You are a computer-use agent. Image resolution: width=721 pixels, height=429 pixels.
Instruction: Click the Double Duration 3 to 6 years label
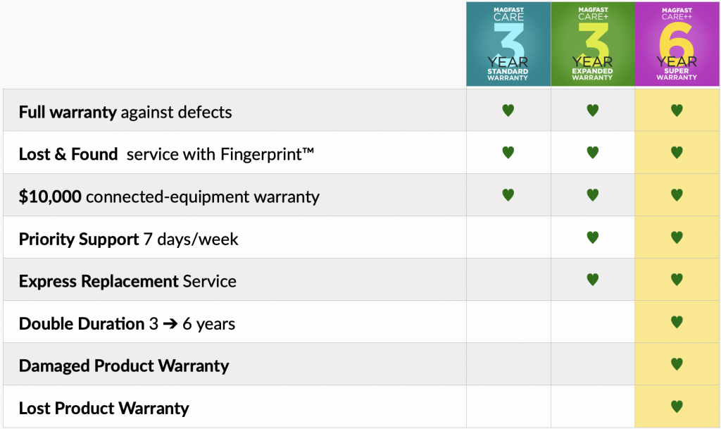click(127, 324)
